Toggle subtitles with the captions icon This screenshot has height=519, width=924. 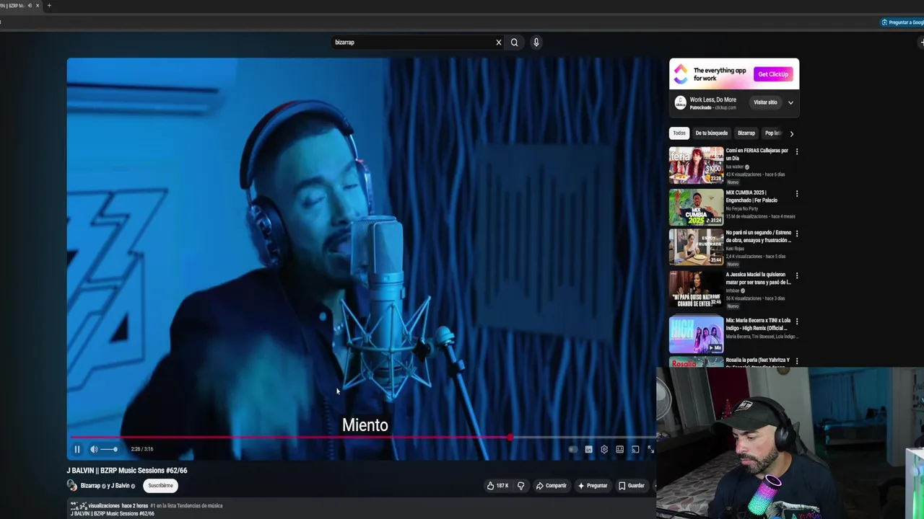click(x=588, y=449)
